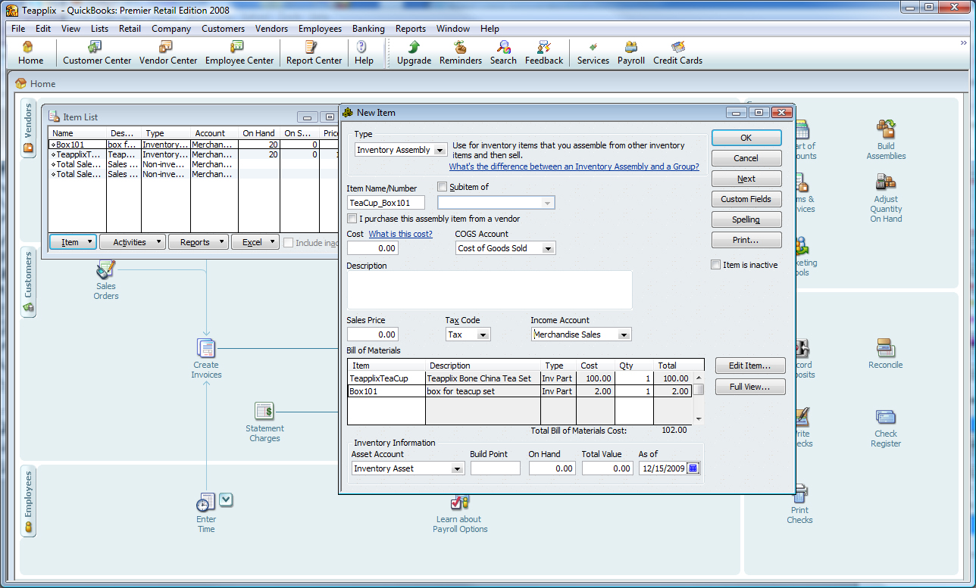Click the Sales Price field
Screen dimensions: 976x588
pyautogui.click(x=373, y=334)
